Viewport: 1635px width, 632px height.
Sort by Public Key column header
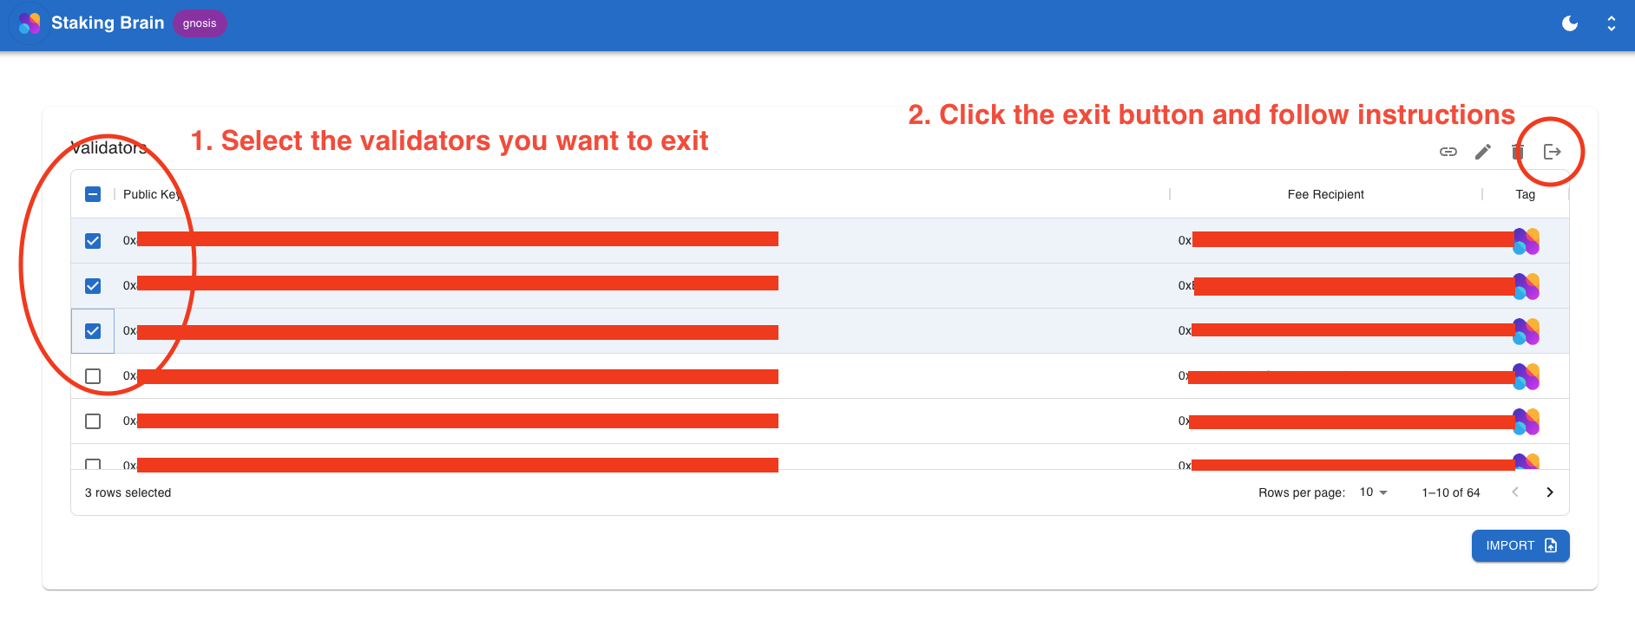pos(151,194)
